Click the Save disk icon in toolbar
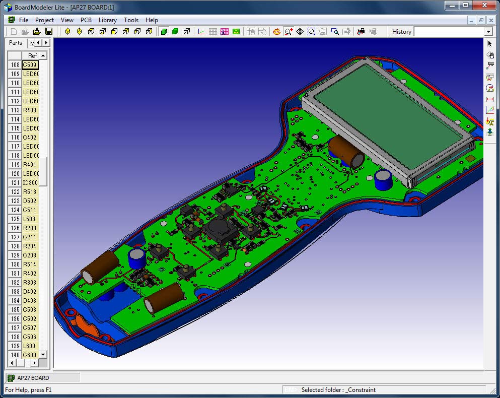The height and width of the screenshot is (398, 500). (x=49, y=31)
